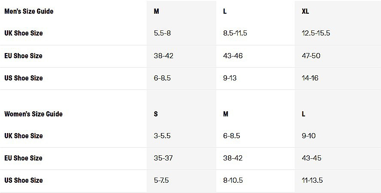The image size is (381, 193).
Task: Select women's US size 8-10.5 cell
Action: coord(233,180)
